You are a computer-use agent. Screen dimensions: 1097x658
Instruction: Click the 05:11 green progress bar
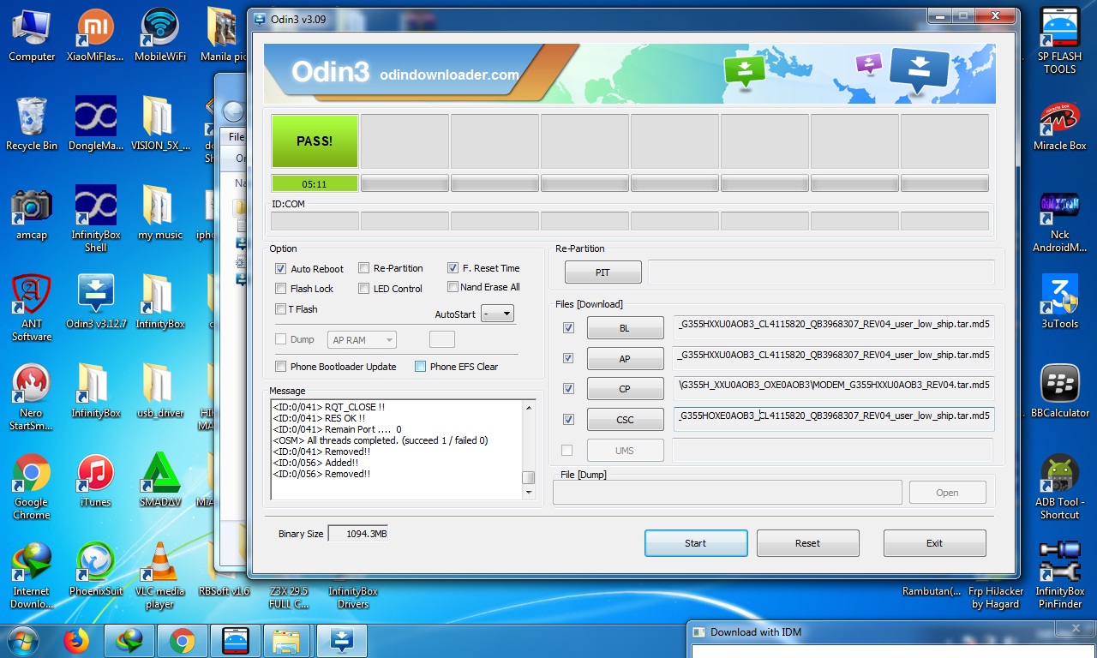click(315, 183)
